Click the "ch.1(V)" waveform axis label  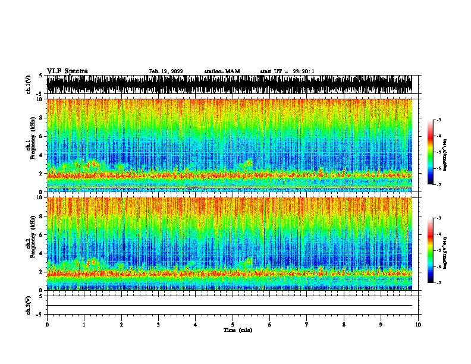(29, 84)
